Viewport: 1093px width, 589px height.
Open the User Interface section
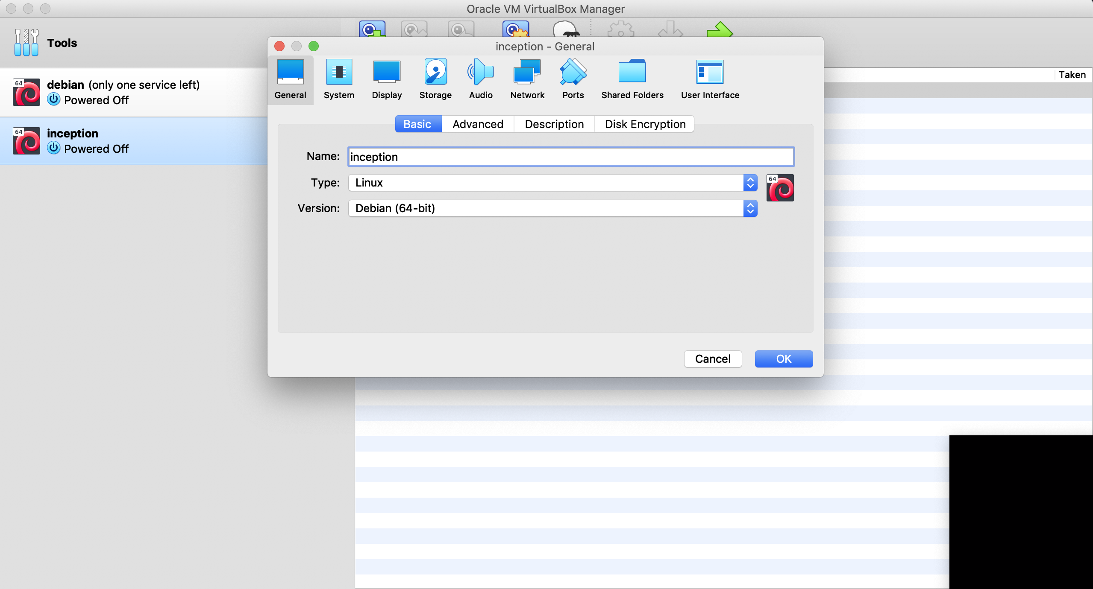point(710,80)
